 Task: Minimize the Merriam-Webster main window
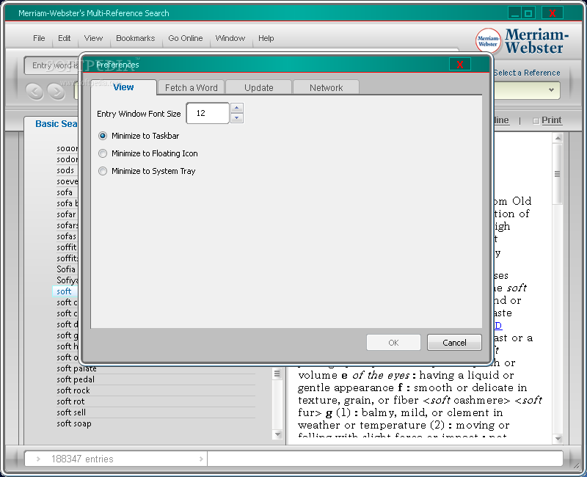tap(515, 13)
